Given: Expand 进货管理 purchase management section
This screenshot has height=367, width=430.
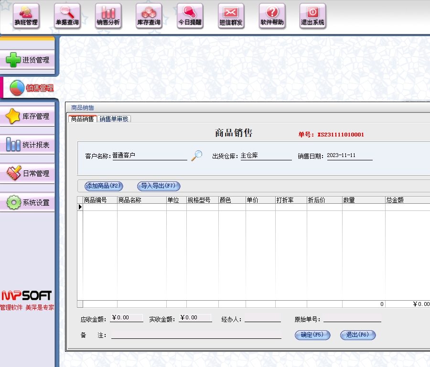Looking at the screenshot, I should [x=28, y=60].
